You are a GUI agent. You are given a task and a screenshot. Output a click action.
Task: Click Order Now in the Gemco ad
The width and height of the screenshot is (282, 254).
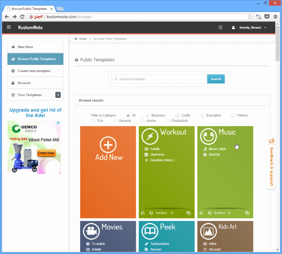click(46, 153)
